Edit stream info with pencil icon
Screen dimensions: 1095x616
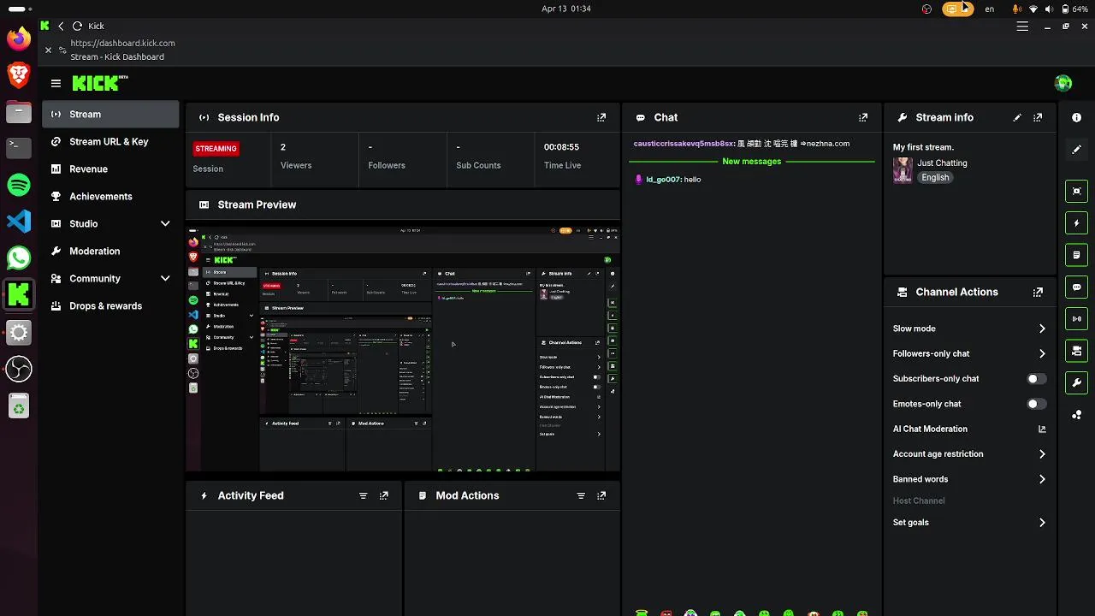(1017, 117)
